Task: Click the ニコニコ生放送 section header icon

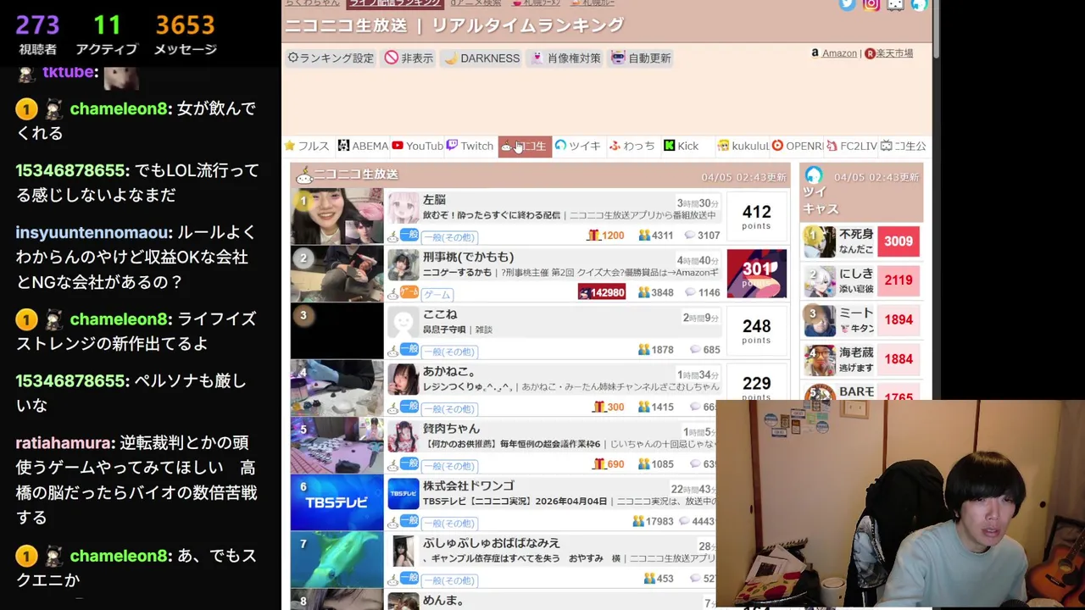Action: tap(303, 175)
